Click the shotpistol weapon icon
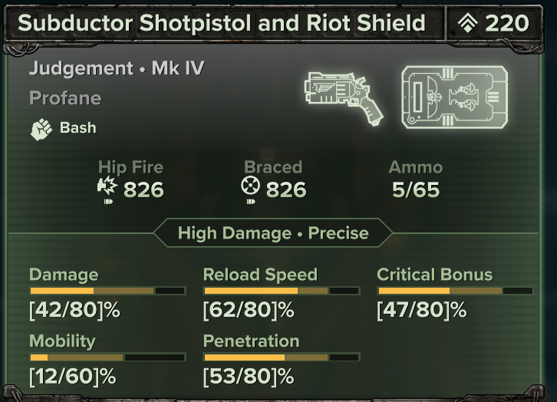 [x=344, y=98]
